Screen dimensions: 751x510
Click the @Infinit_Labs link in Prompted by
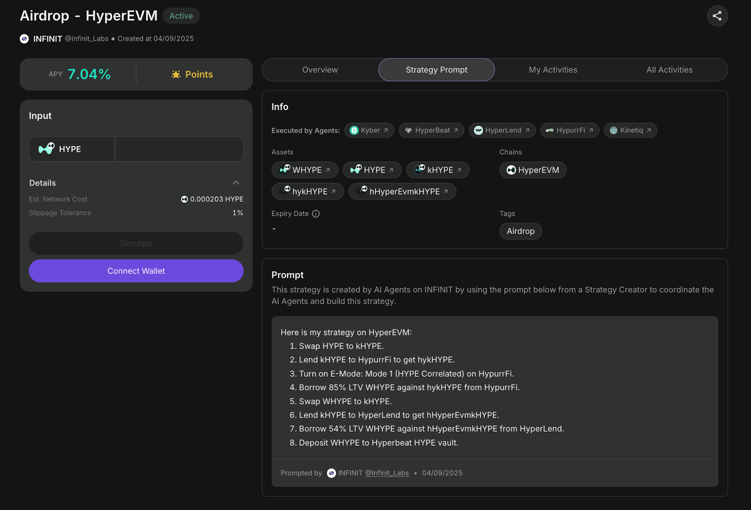387,473
